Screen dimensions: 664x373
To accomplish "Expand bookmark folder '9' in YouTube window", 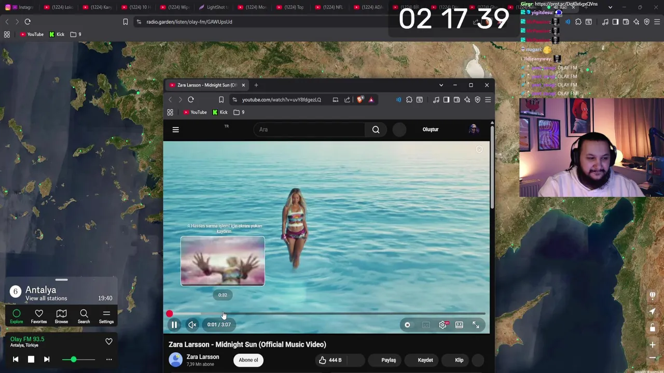I will pos(239,112).
